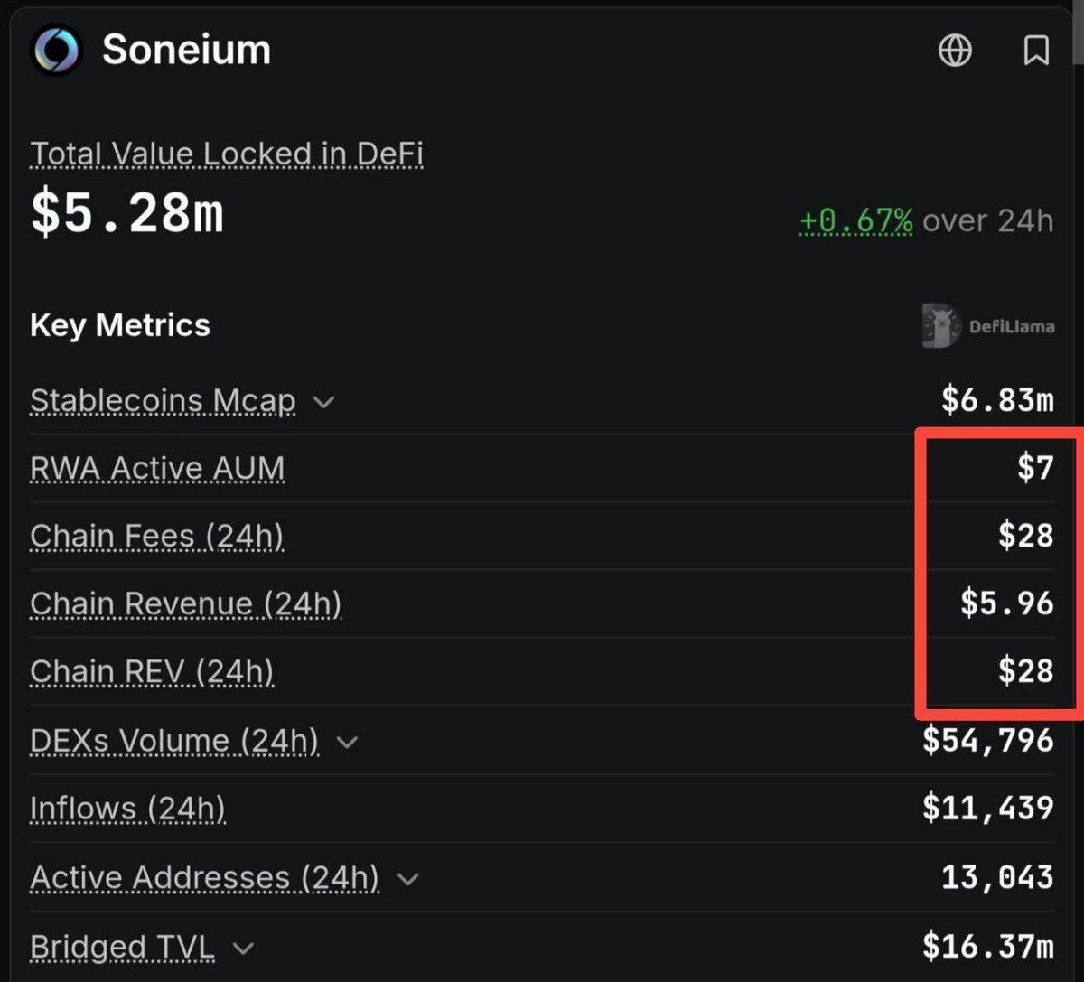1084x982 pixels.
Task: Click the Stablecoins Mcap label
Action: point(163,400)
